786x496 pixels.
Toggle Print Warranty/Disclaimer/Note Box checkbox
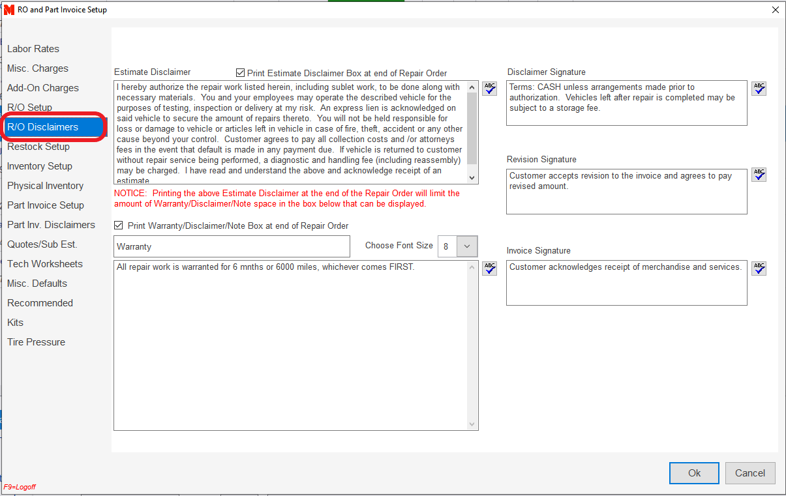click(x=119, y=226)
